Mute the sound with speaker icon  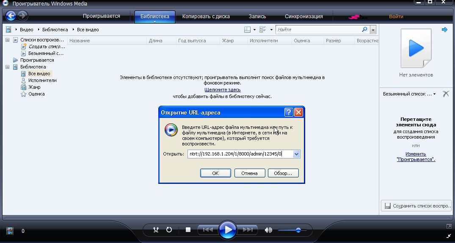coord(268,230)
